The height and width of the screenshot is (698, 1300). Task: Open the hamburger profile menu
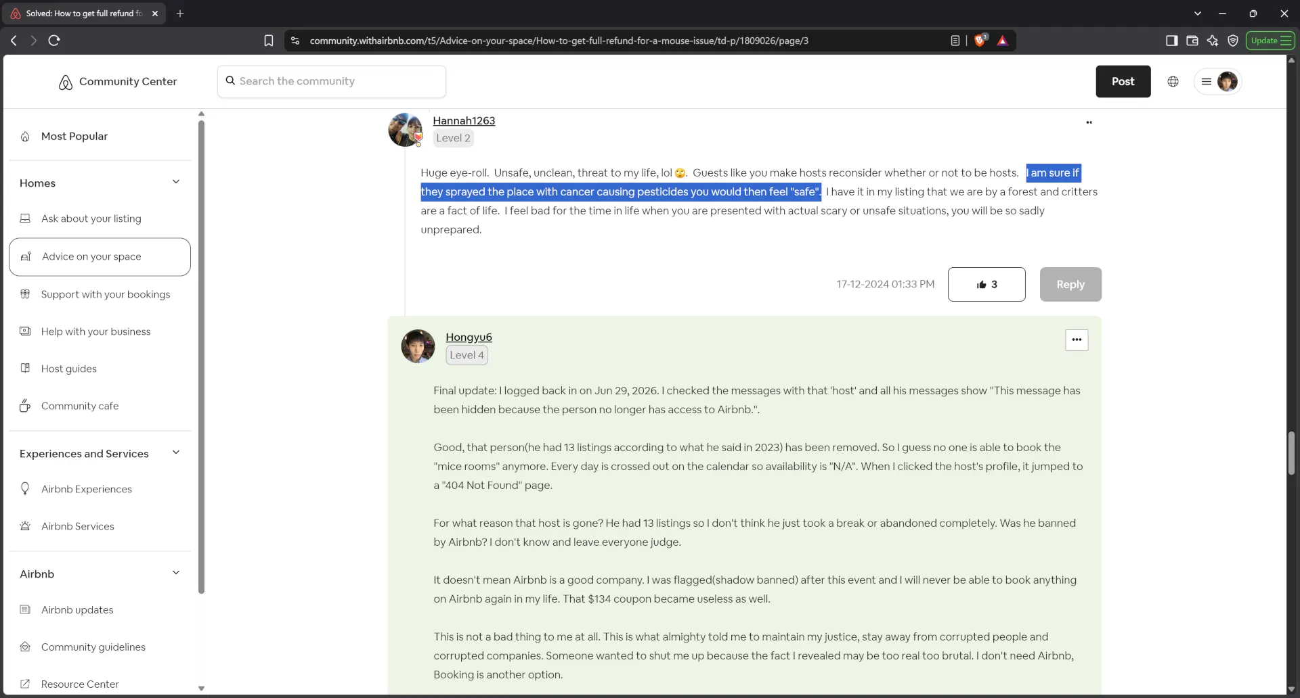(x=1206, y=81)
